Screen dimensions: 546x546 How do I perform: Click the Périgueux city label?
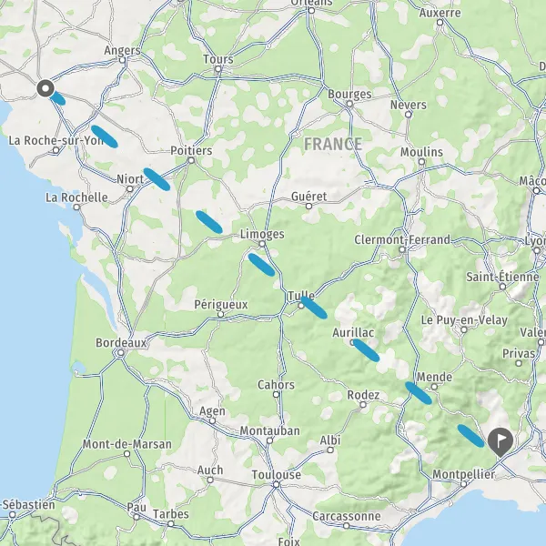[221, 304]
